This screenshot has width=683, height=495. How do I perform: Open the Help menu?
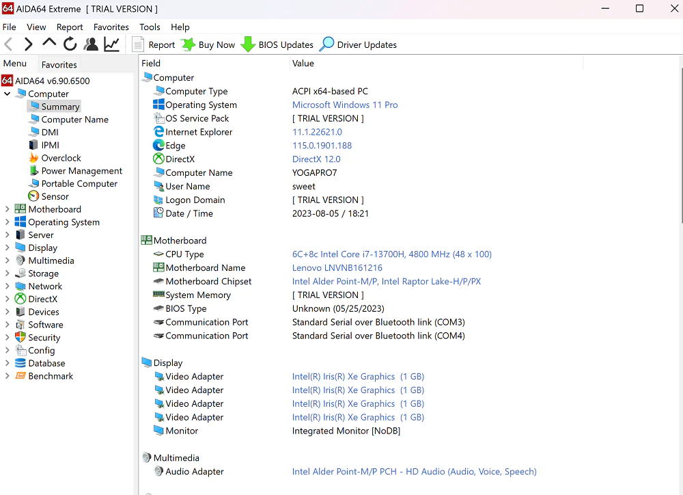(180, 27)
